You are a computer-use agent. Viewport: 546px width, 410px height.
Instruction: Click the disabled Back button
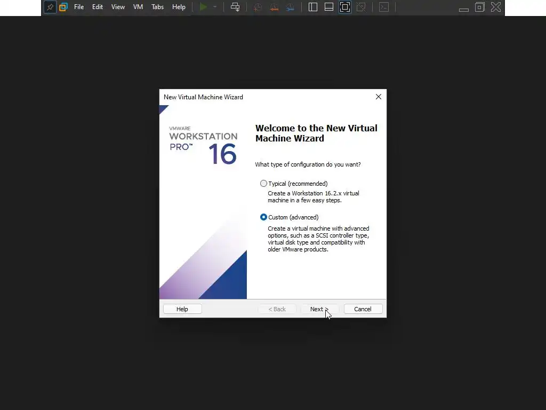tap(277, 309)
